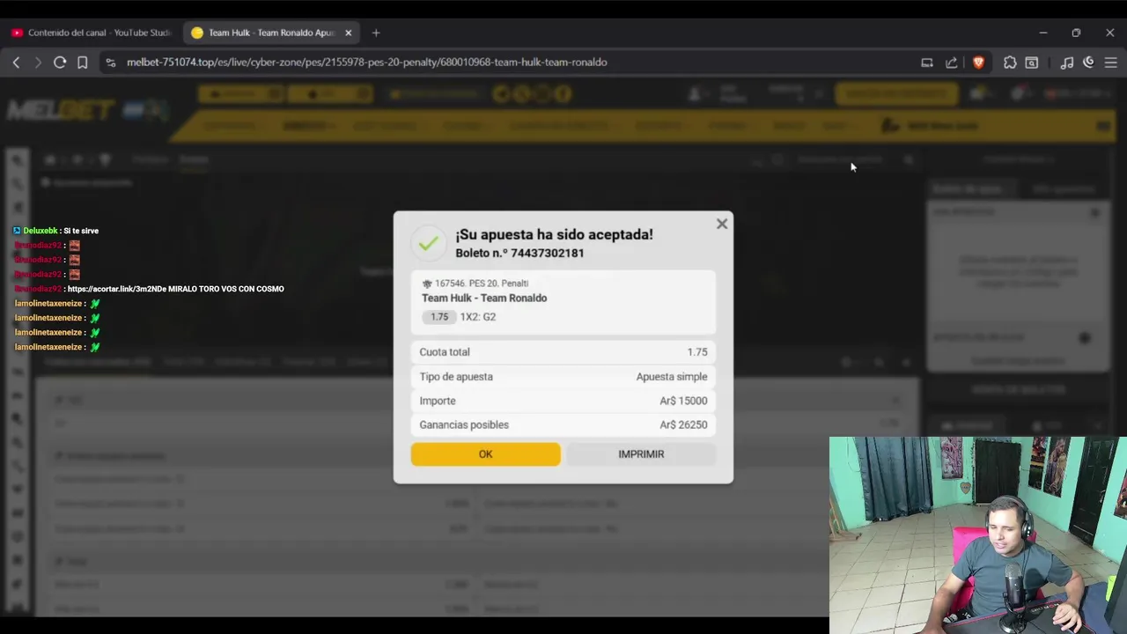The image size is (1127, 634).
Task: Switch to the YouTube Studio tab
Action: 91,33
